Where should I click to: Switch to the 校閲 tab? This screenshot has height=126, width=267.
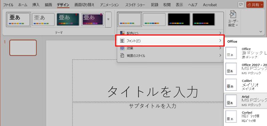pyautogui.click(x=167, y=5)
